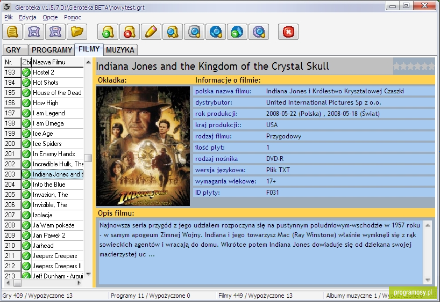Sort by the Nr. column header
The width and height of the screenshot is (440, 302).
point(12,62)
